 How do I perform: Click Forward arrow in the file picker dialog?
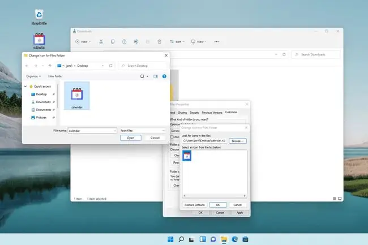[x=36, y=66]
